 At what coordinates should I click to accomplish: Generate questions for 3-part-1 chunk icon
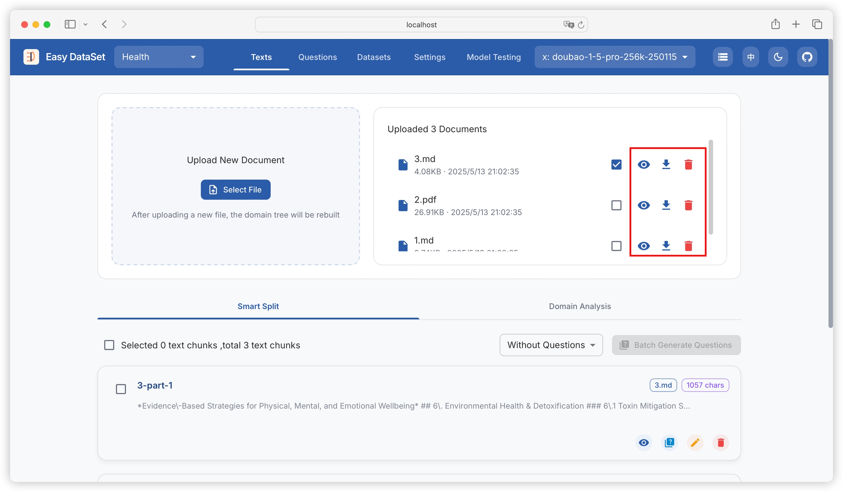coord(669,443)
